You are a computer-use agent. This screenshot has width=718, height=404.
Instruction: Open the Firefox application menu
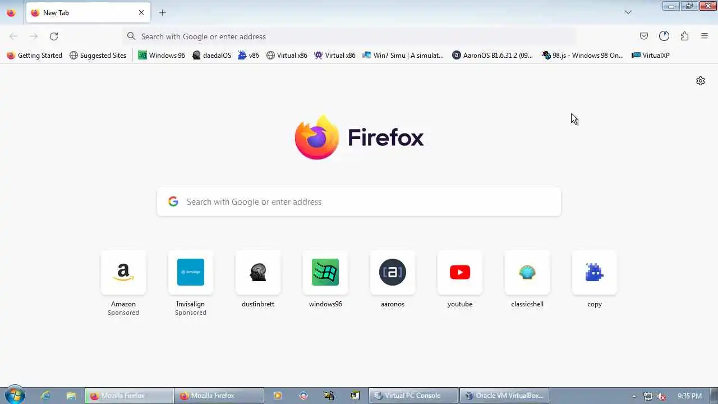[x=705, y=36]
